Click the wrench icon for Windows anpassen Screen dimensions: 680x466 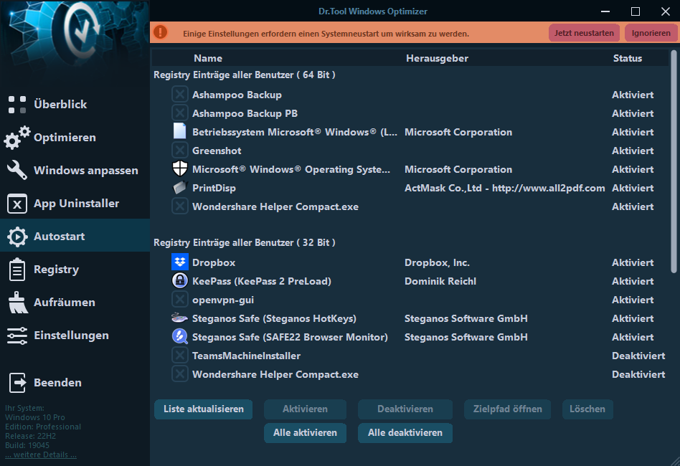click(17, 171)
